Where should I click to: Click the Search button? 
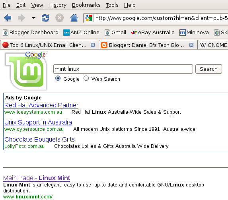tap(209, 69)
